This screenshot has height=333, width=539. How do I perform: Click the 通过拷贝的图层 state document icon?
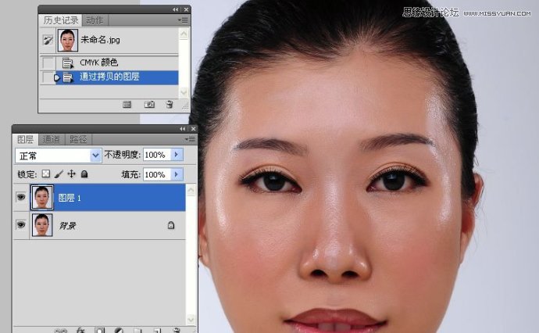68,77
